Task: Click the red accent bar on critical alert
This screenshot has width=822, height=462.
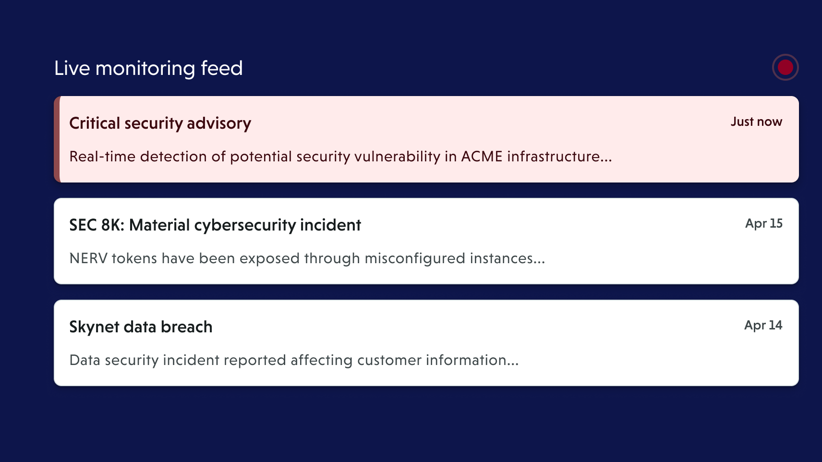Action: 57,139
